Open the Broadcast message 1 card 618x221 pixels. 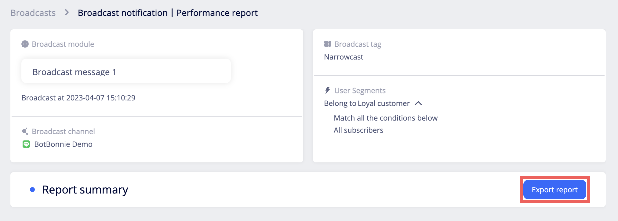pos(126,71)
